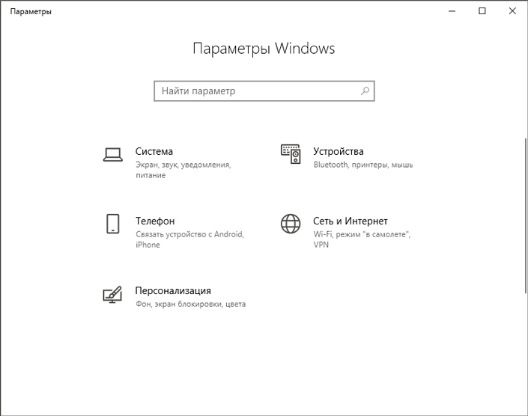Maximize the Параметры window

click(x=482, y=11)
